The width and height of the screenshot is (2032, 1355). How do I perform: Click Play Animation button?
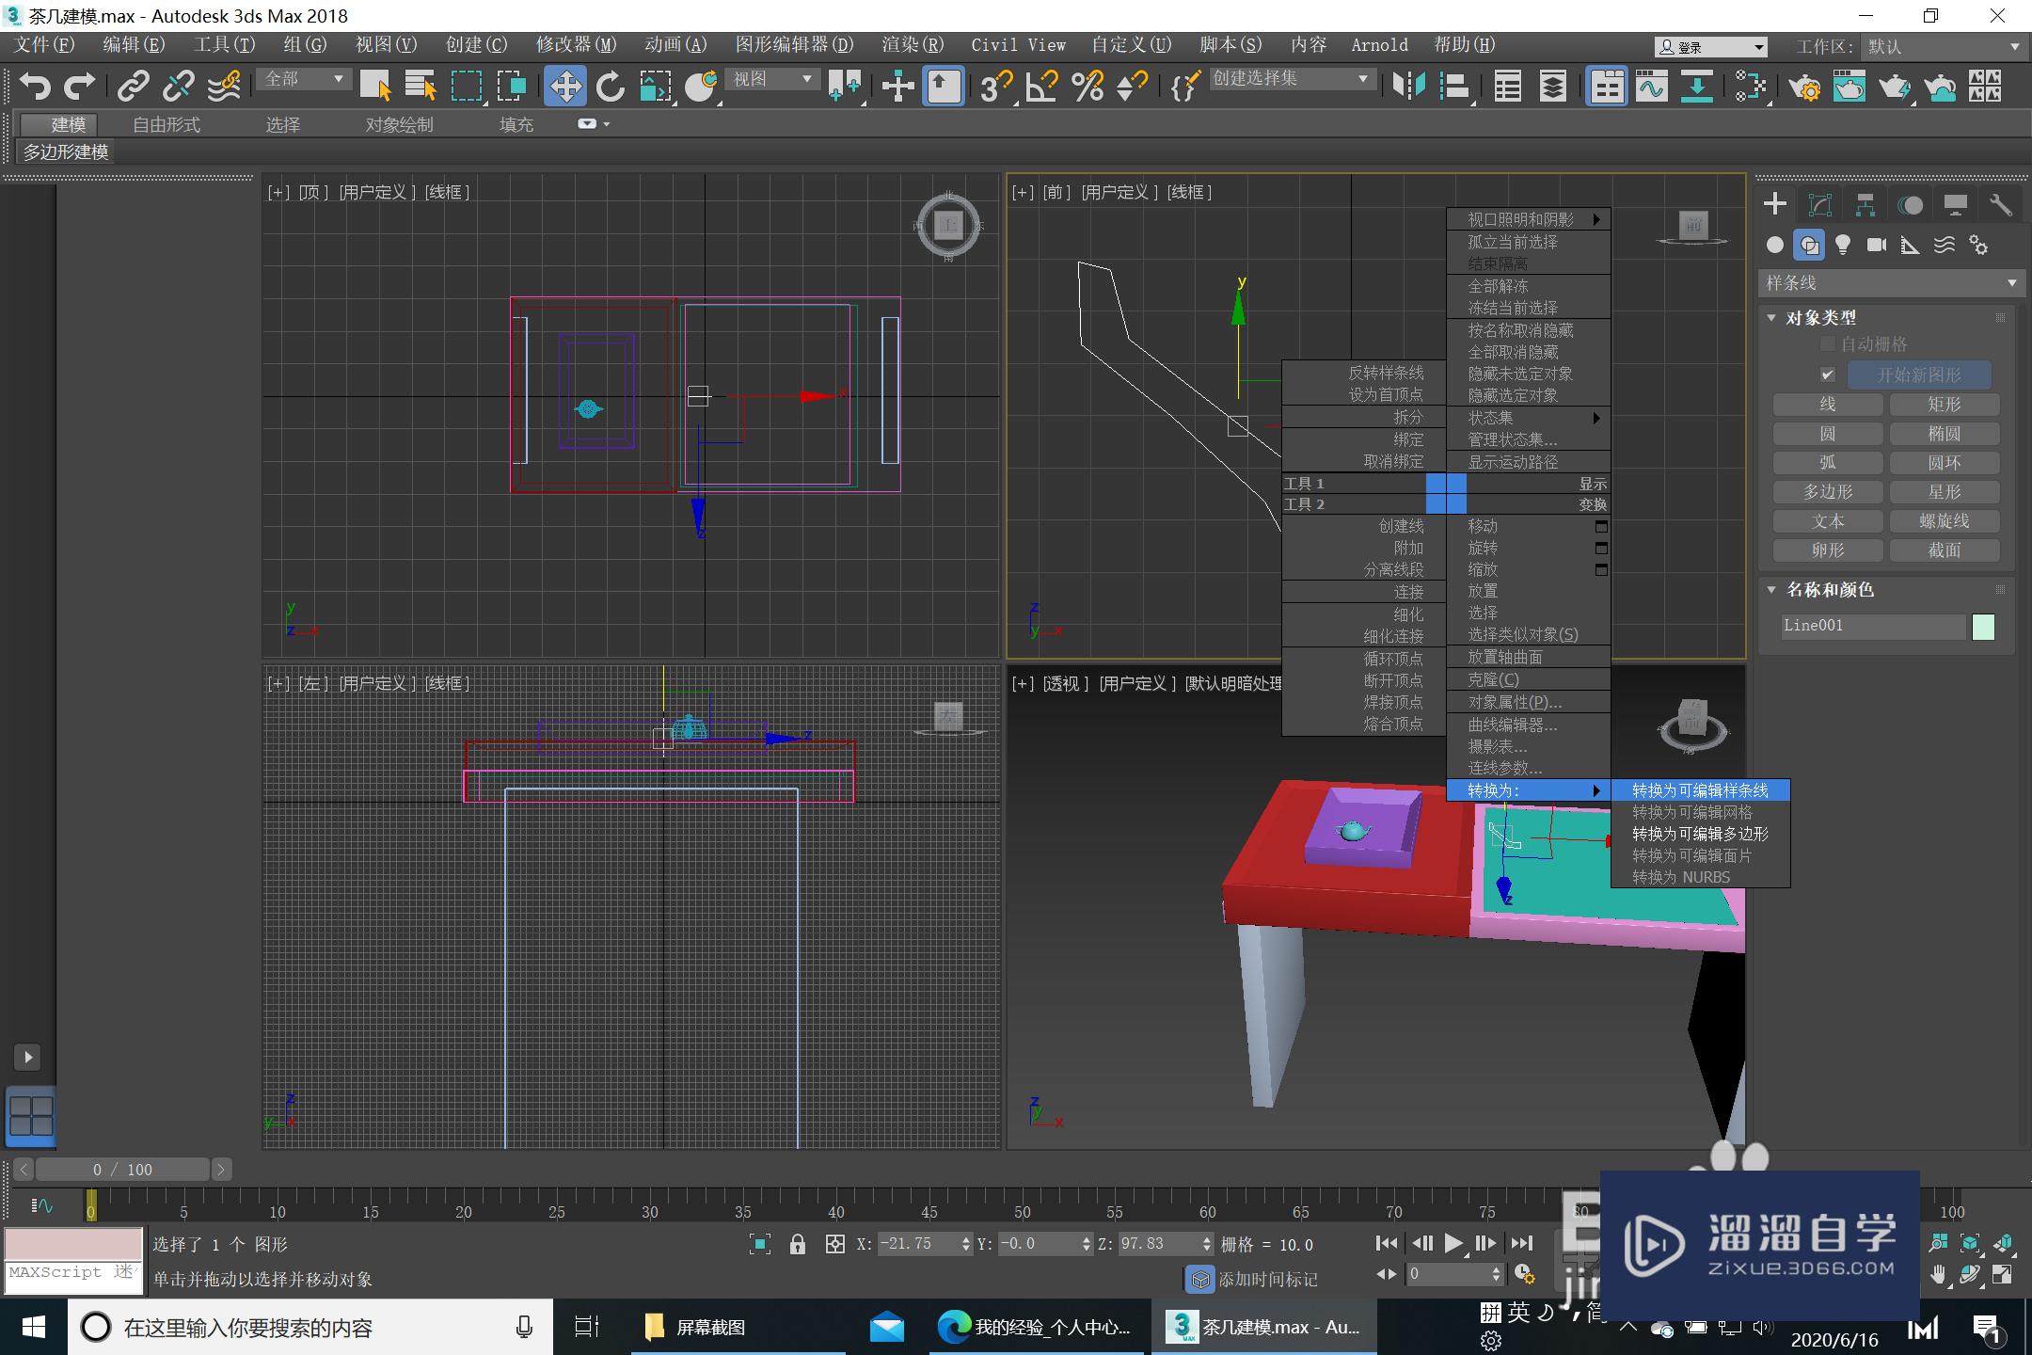1453,1243
